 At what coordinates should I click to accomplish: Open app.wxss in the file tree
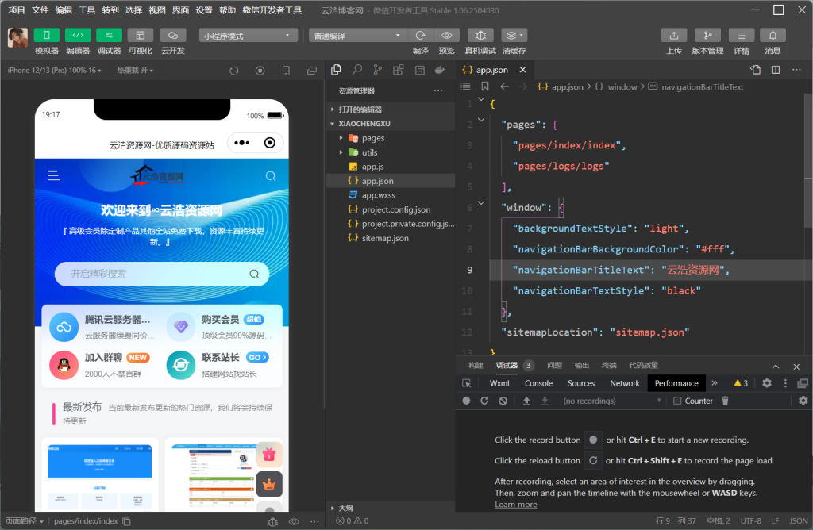tap(378, 195)
